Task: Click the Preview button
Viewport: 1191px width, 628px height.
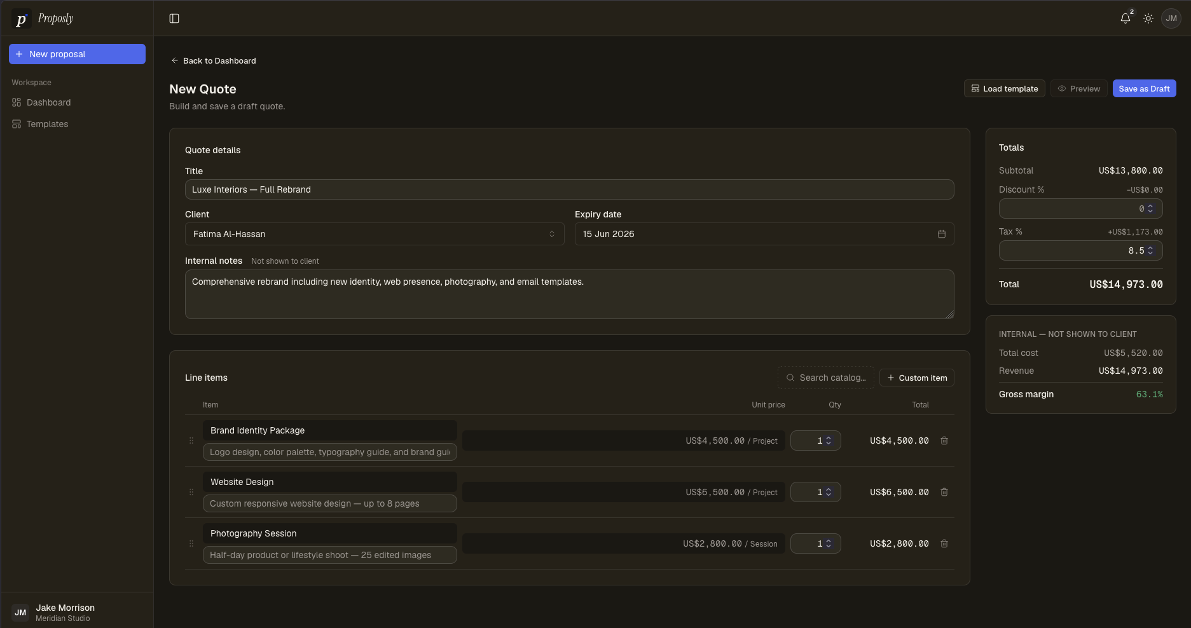Action: (x=1079, y=88)
